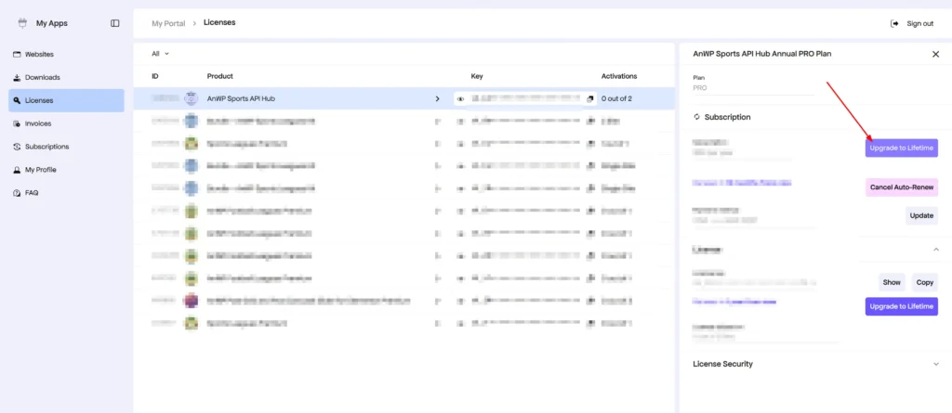Click Upgrade to Lifetime in Subscription section
Image resolution: width=952 pixels, height=413 pixels.
[x=902, y=148]
